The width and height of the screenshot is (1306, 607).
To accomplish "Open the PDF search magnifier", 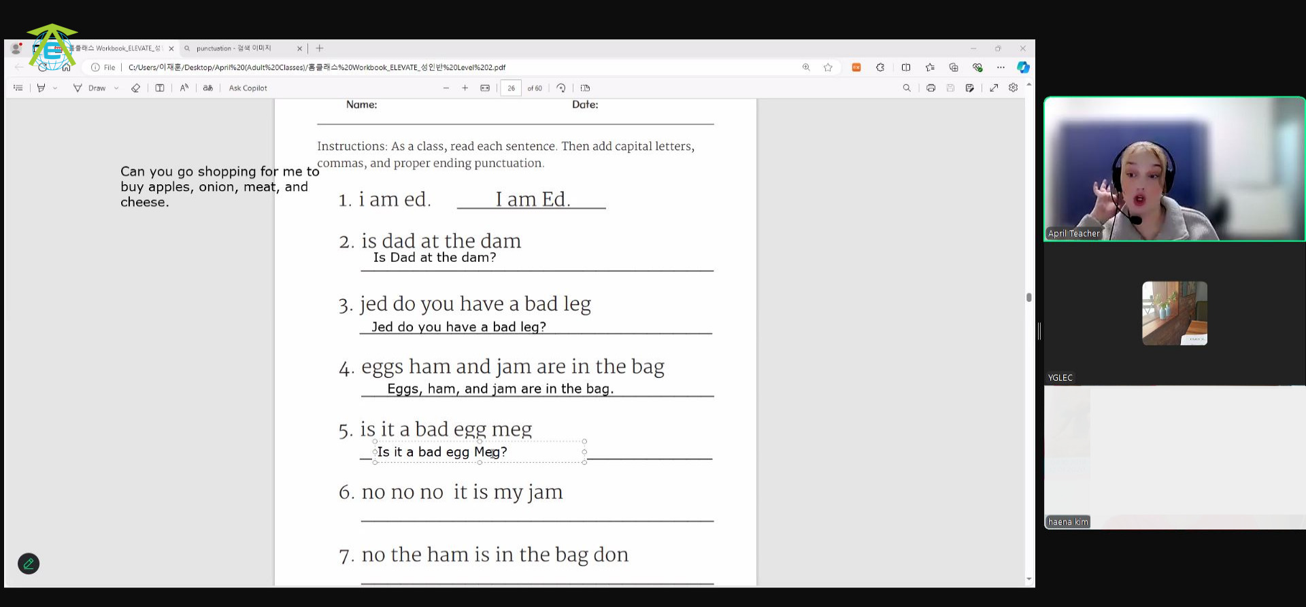I will coord(906,88).
